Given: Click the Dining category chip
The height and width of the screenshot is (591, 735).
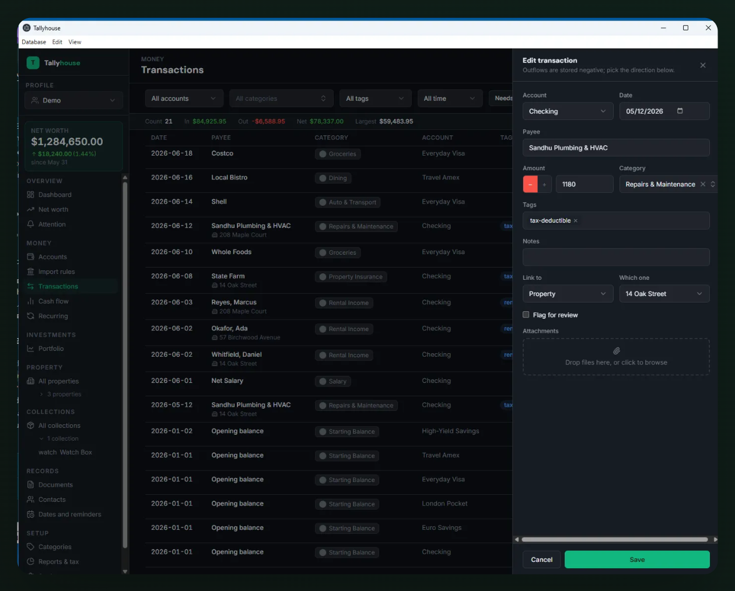Looking at the screenshot, I should point(332,178).
